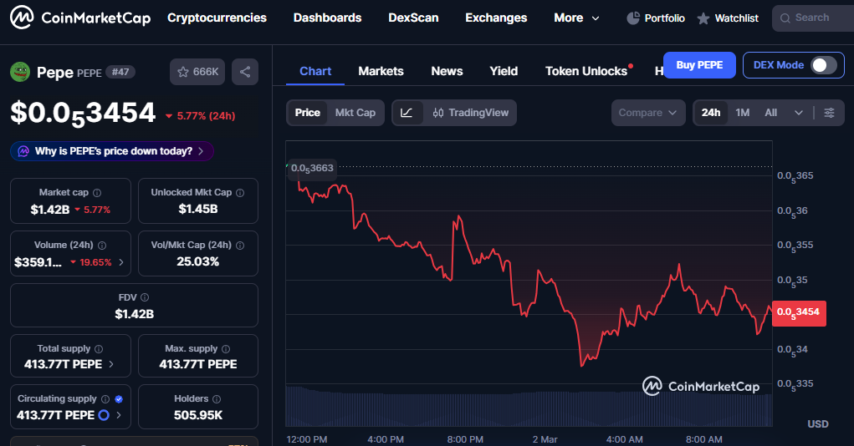Expand more time range options chevron
Viewport: 854px width, 446px height.
[x=799, y=113]
